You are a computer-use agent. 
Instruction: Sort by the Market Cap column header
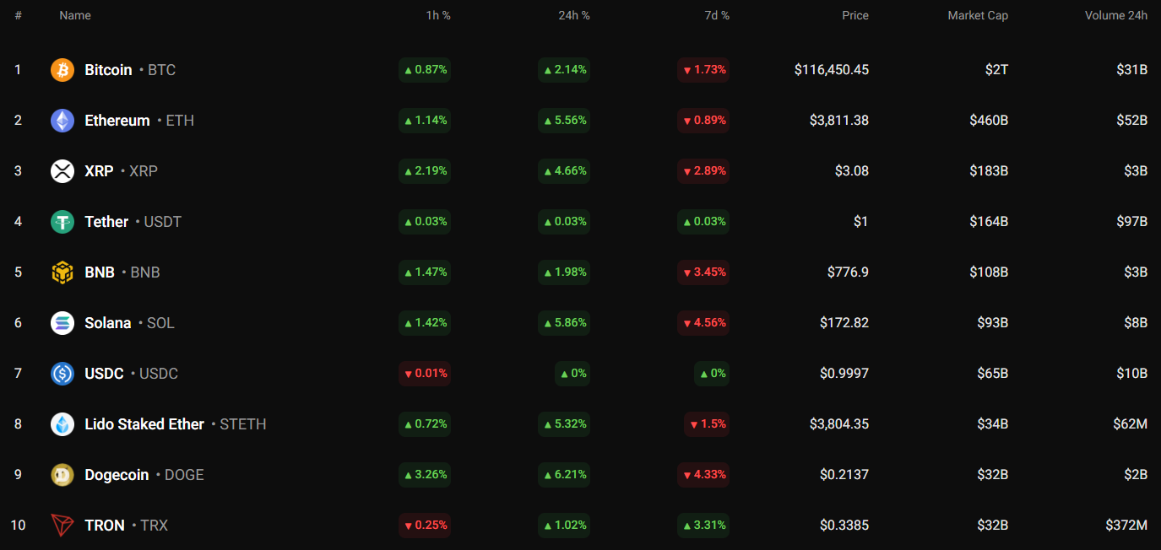pos(977,15)
